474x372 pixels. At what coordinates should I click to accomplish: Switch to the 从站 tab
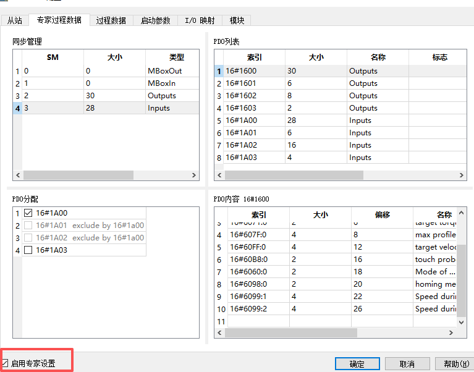click(14, 20)
